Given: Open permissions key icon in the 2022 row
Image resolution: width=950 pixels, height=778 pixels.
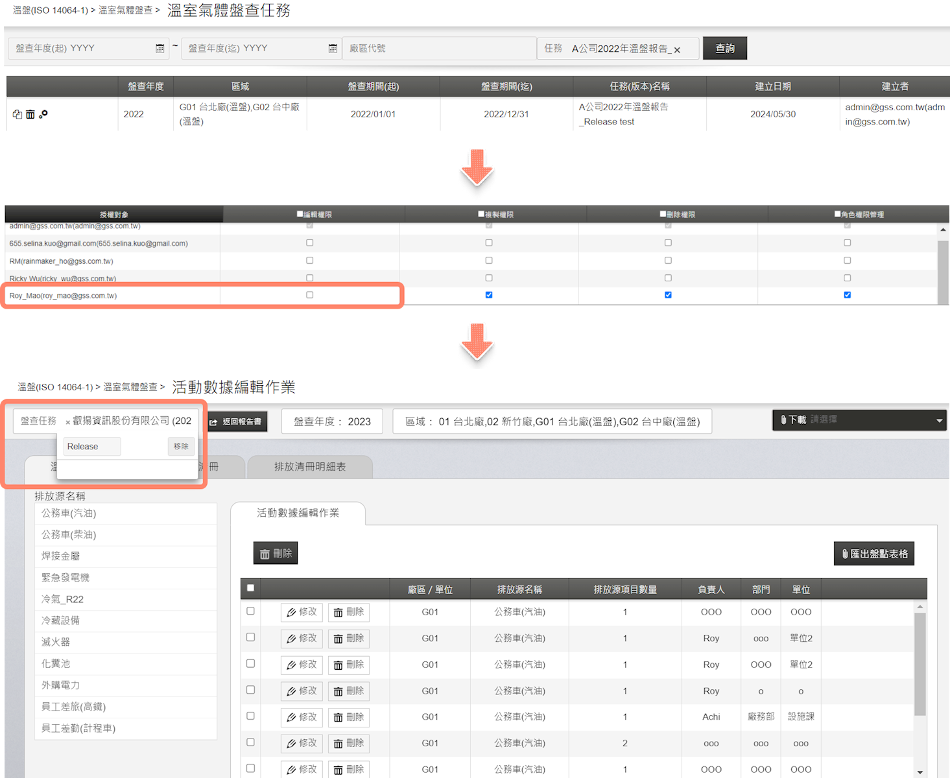Looking at the screenshot, I should [43, 114].
